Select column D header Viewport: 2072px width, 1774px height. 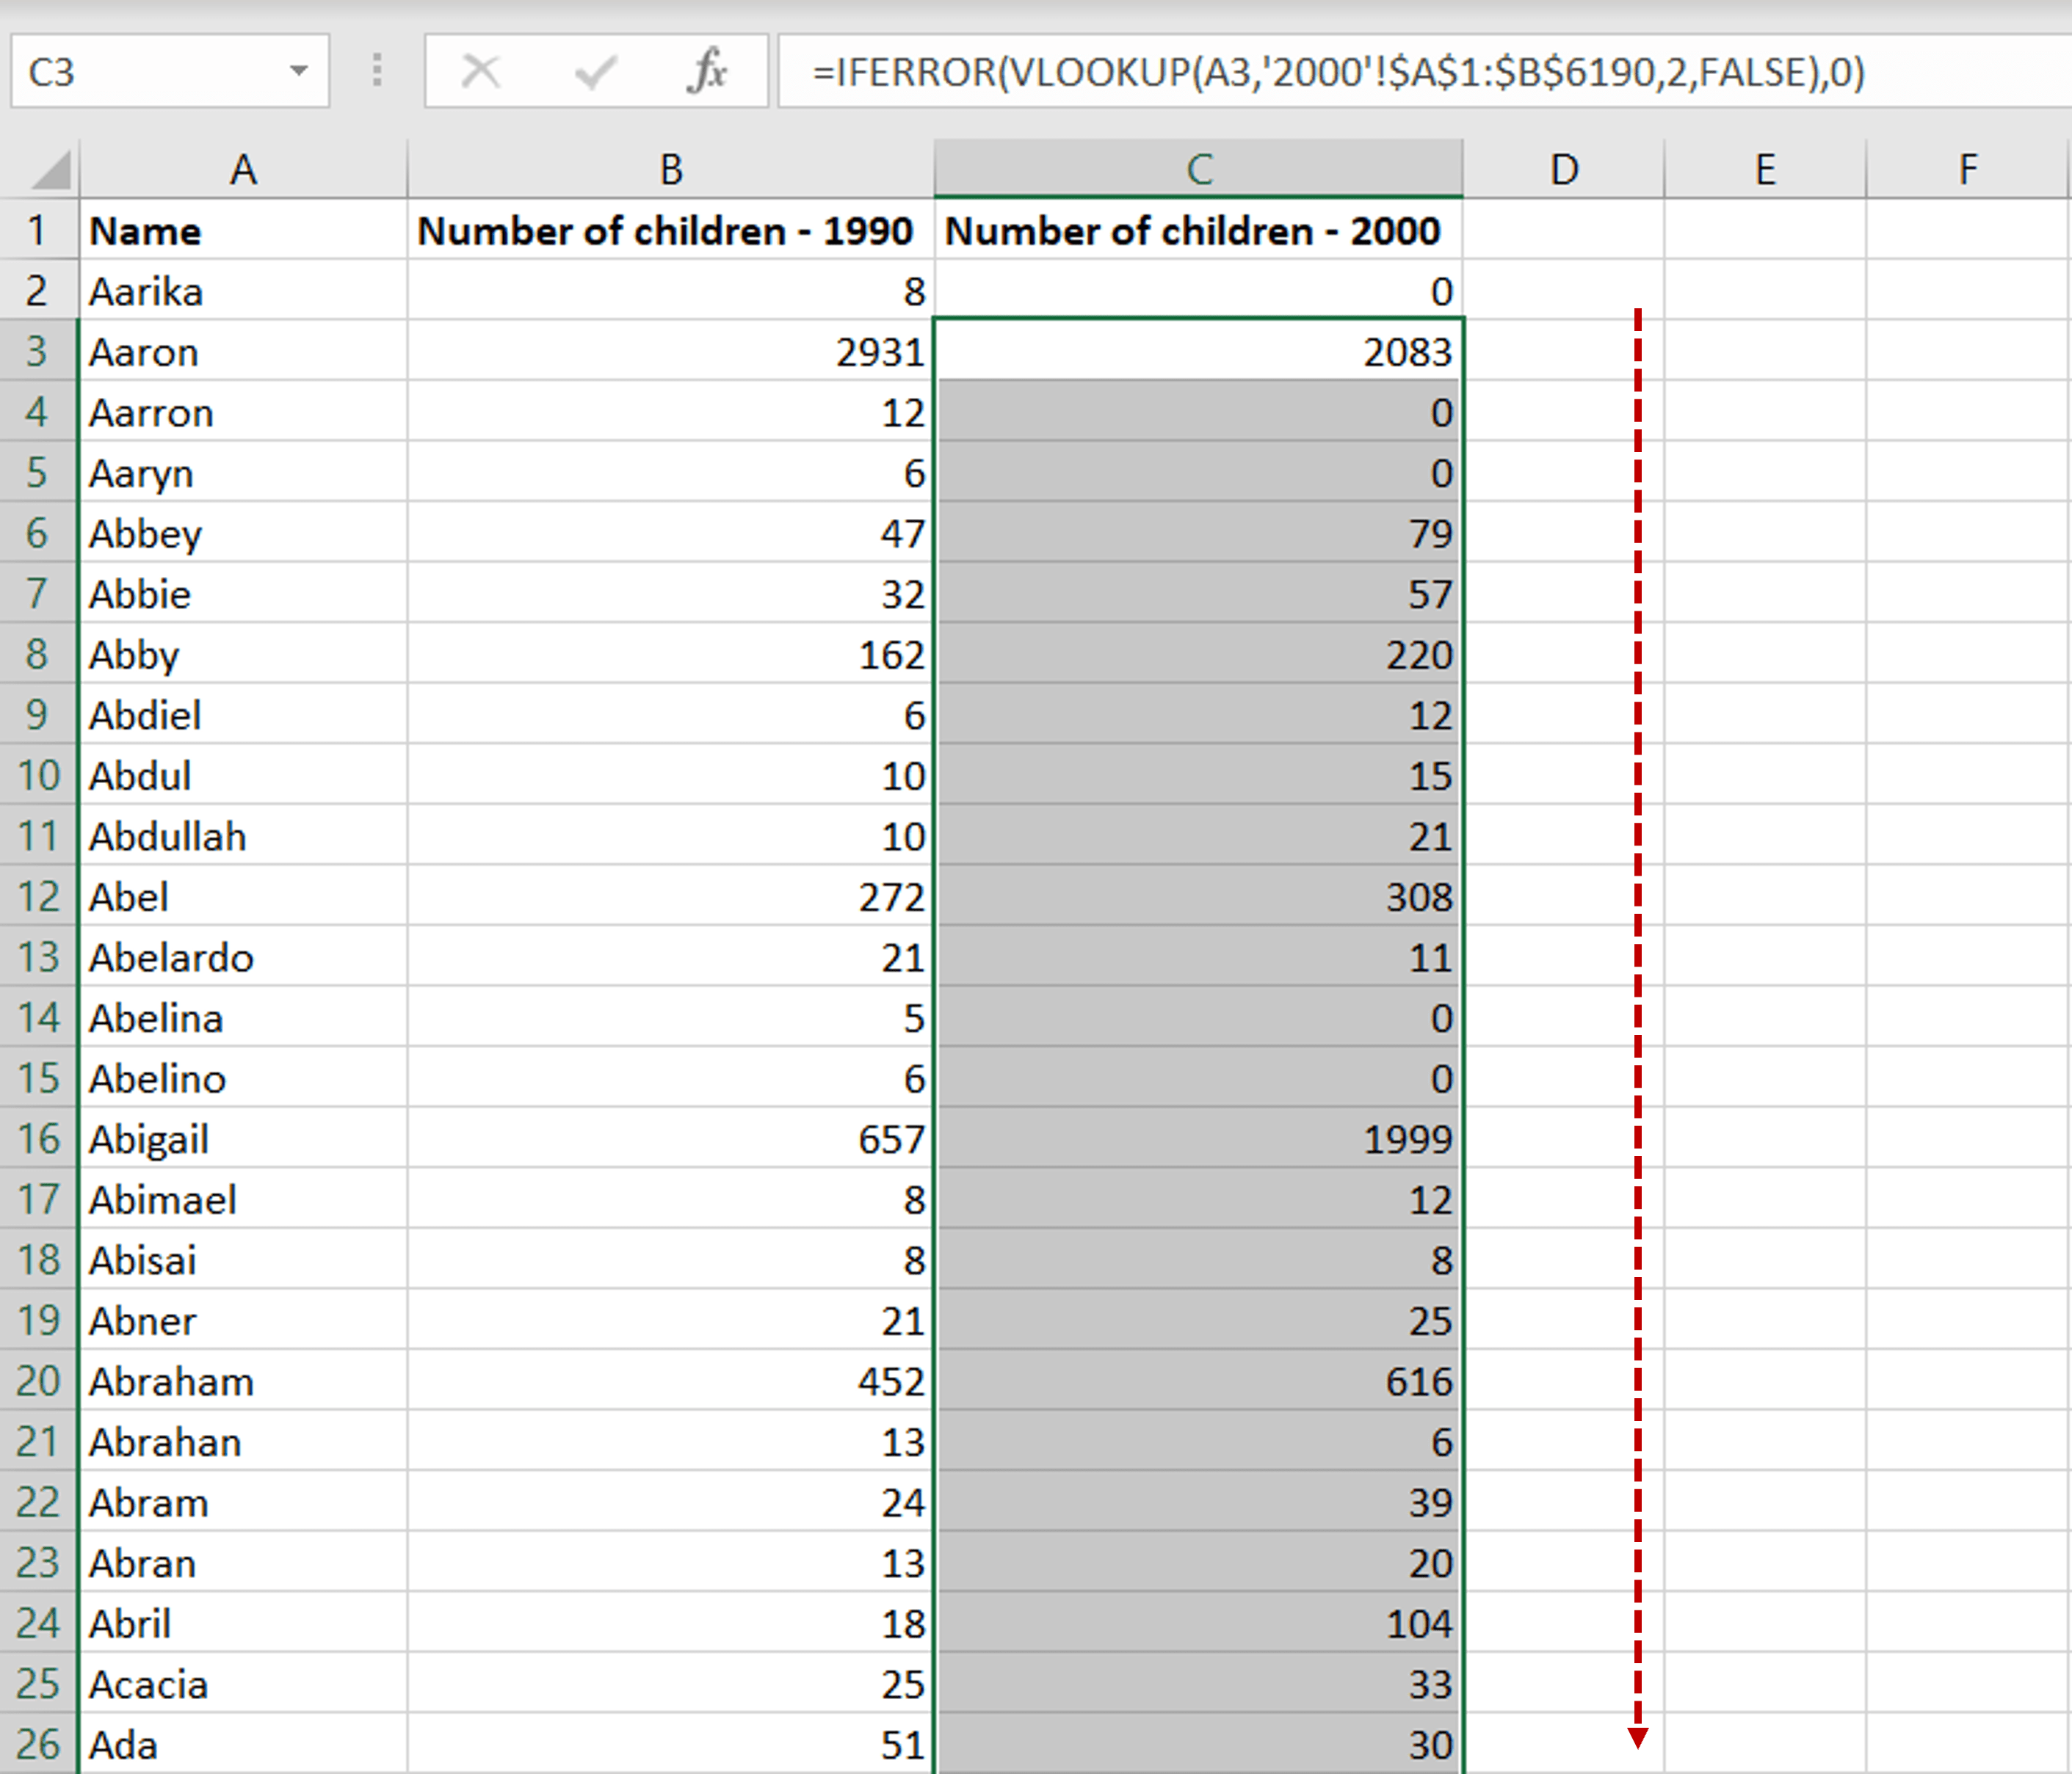[x=1563, y=169]
